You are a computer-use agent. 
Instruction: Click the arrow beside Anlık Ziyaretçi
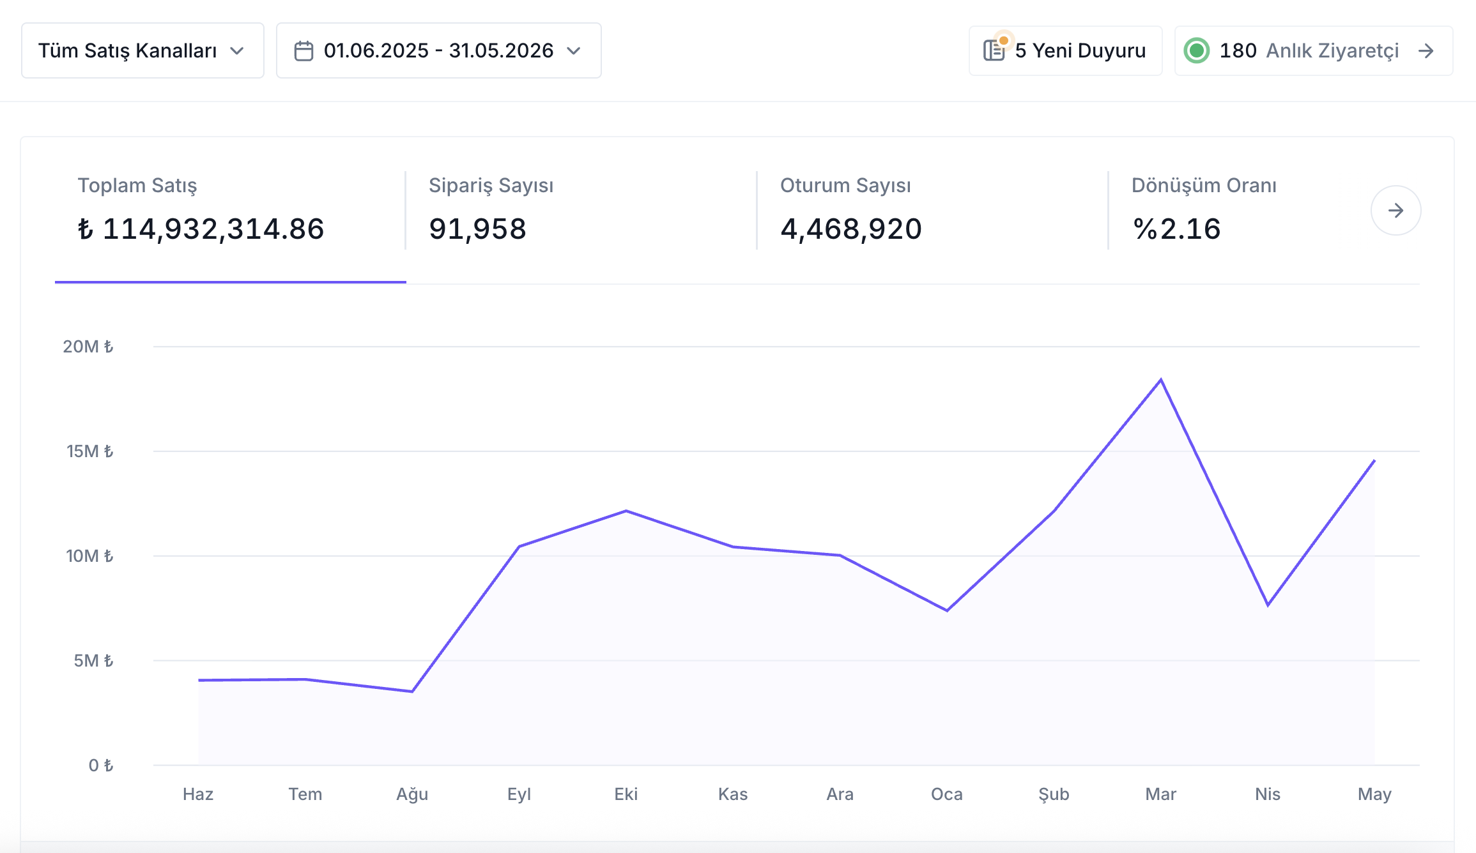click(x=1426, y=50)
